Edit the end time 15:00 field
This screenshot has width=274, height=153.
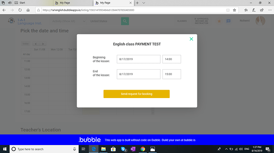[x=172, y=74]
